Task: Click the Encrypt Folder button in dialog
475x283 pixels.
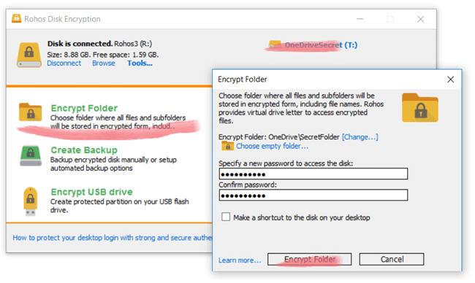Action: point(309,259)
